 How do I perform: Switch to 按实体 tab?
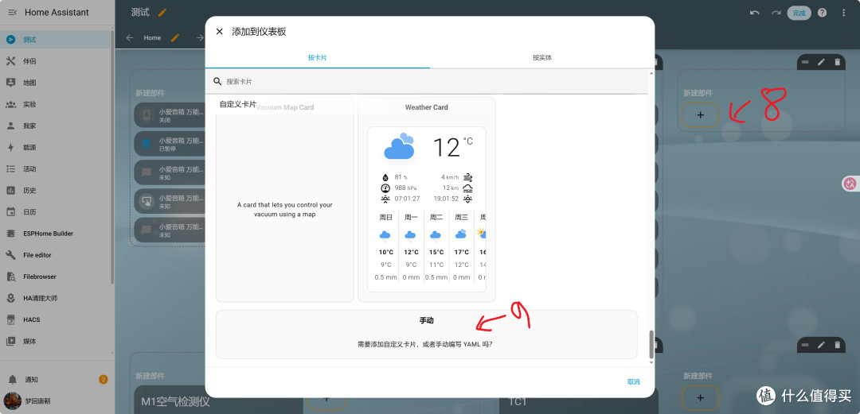click(542, 57)
